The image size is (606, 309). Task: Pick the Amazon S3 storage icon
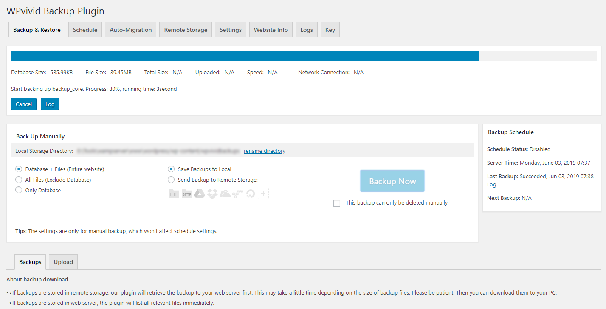click(x=238, y=194)
